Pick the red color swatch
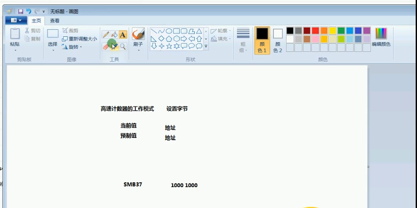This screenshot has width=417, height=208. pyautogui.click(x=315, y=31)
